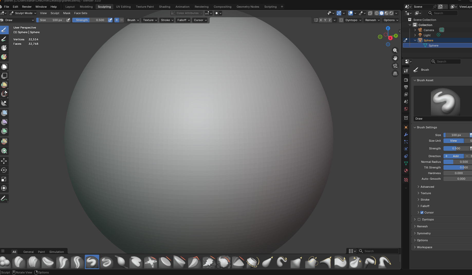Viewport: 472px width, 275px height.
Task: Uncheck the Cursor checkbox in Brush Settings
Action: tap(422, 212)
